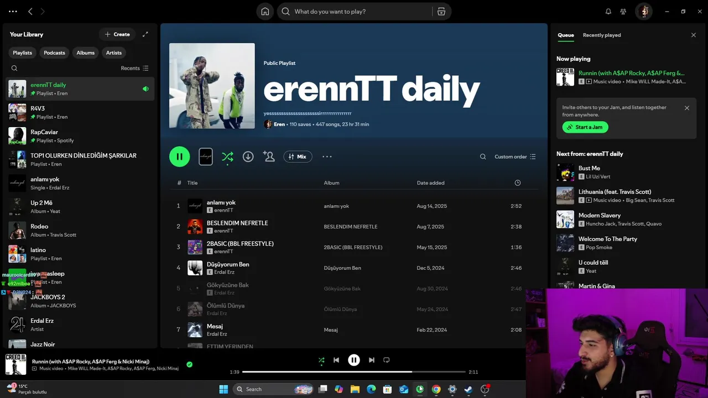Search within Your Library
Viewport: 708px width, 398px height.
pos(14,68)
